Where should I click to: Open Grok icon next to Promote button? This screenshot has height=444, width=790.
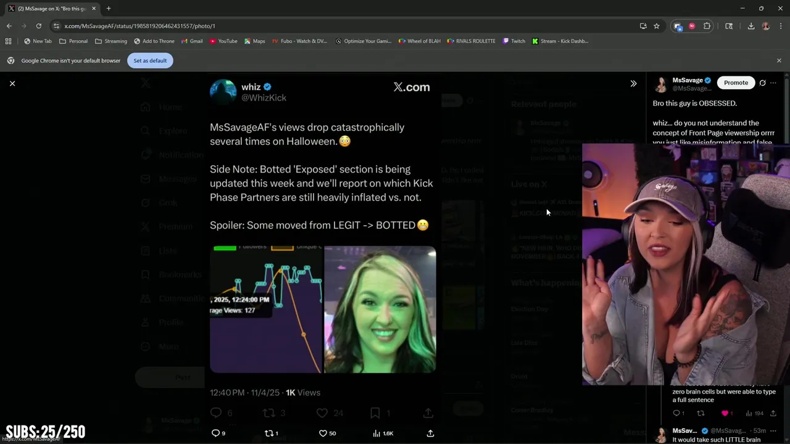tap(763, 83)
